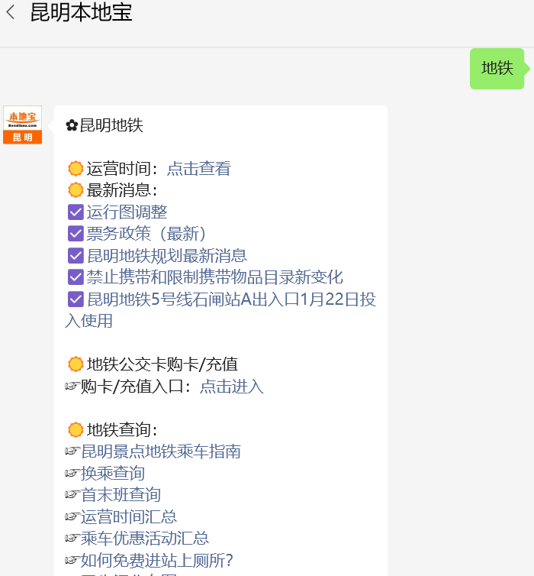The image size is (534, 576).
Task: Click the 地铁查询: heading text
Action: coord(122,430)
